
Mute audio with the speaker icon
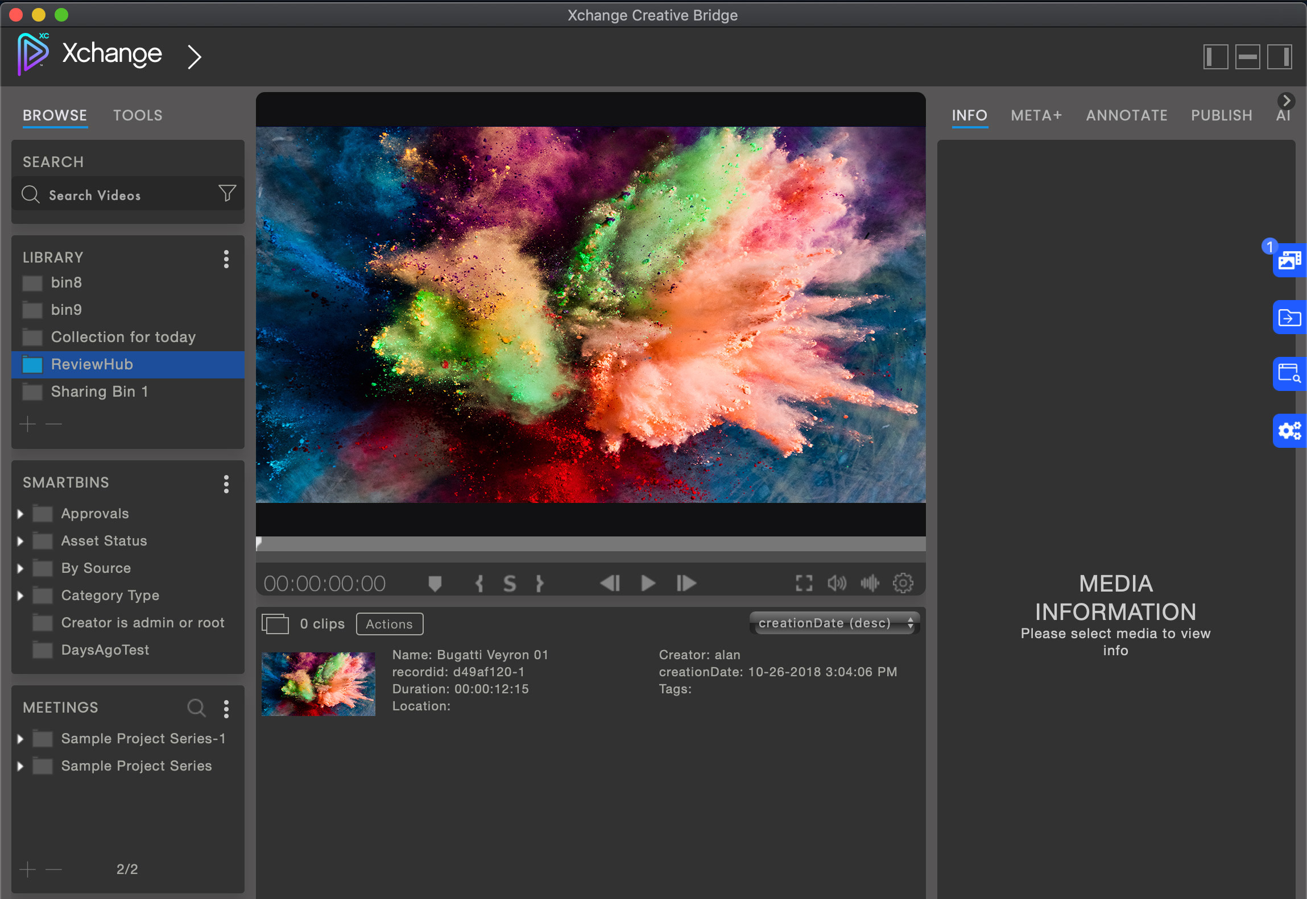836,582
